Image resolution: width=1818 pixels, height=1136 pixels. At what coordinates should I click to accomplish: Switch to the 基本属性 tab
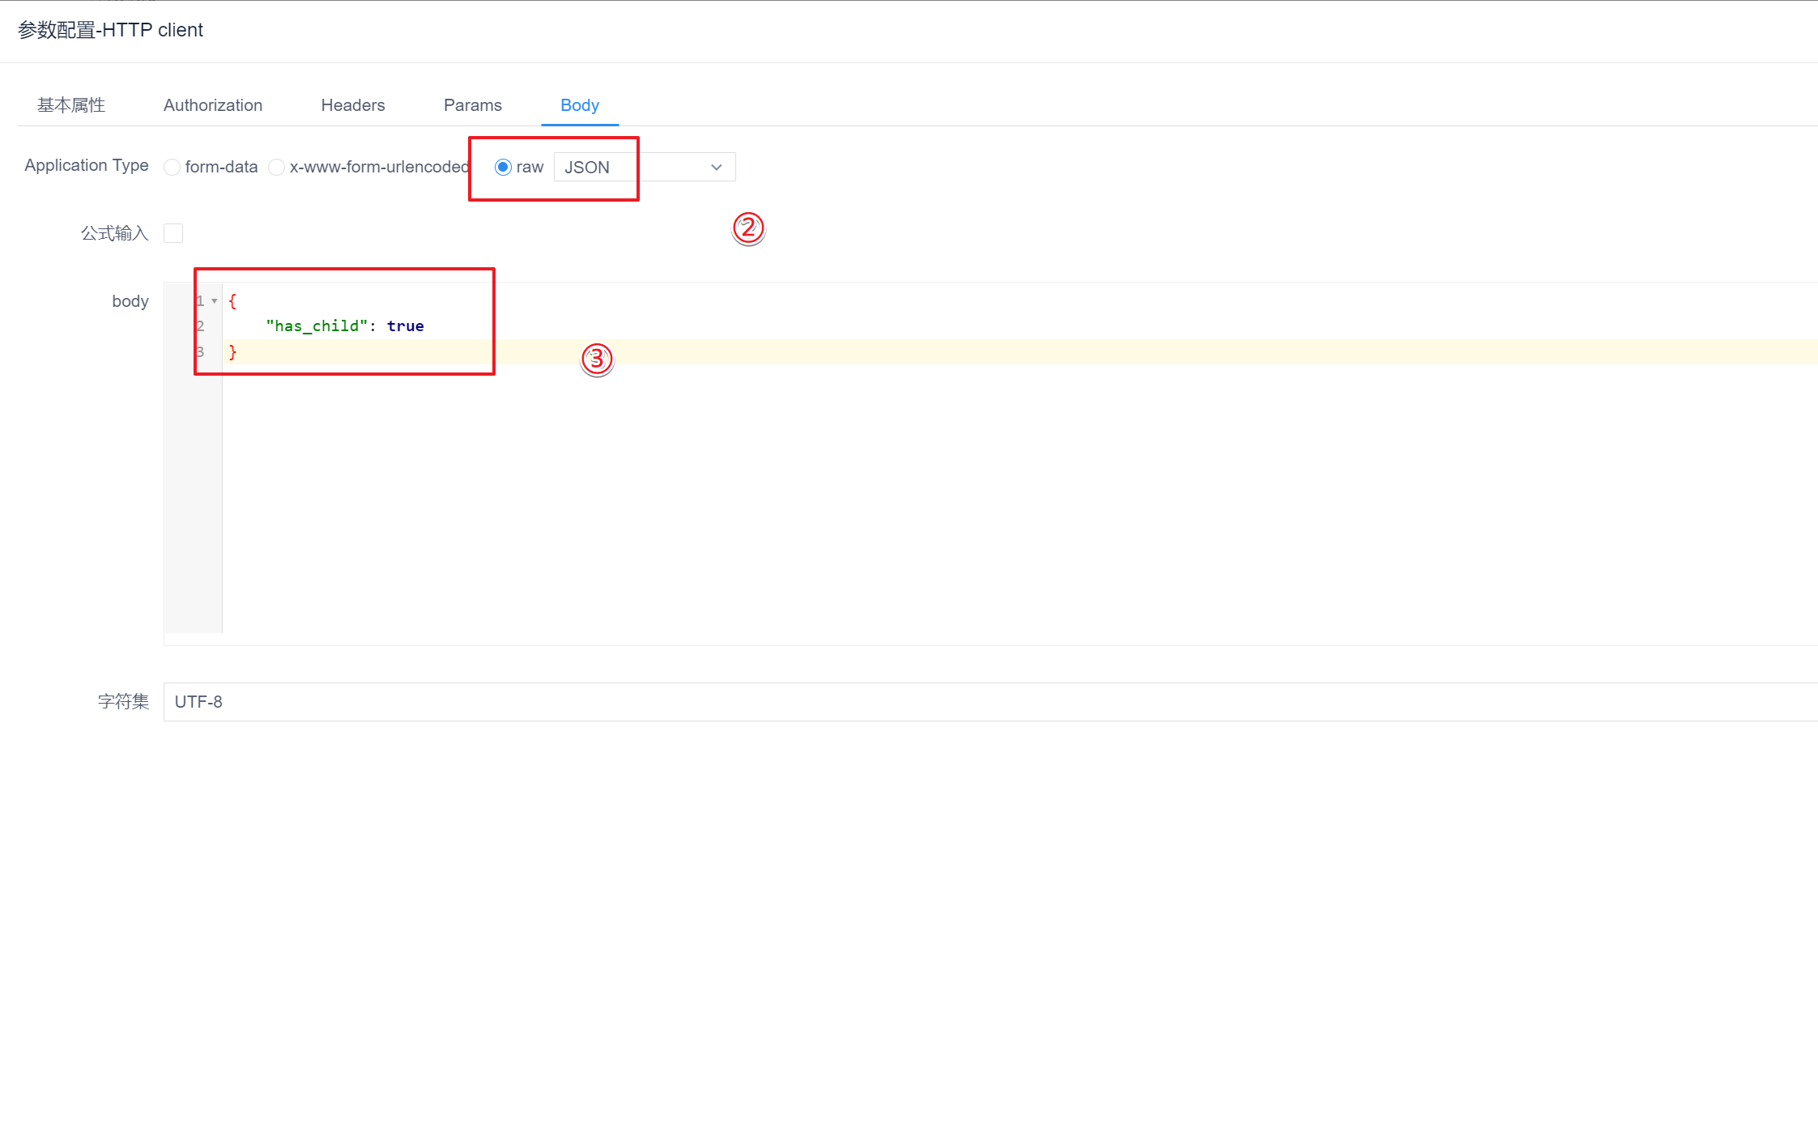[71, 105]
